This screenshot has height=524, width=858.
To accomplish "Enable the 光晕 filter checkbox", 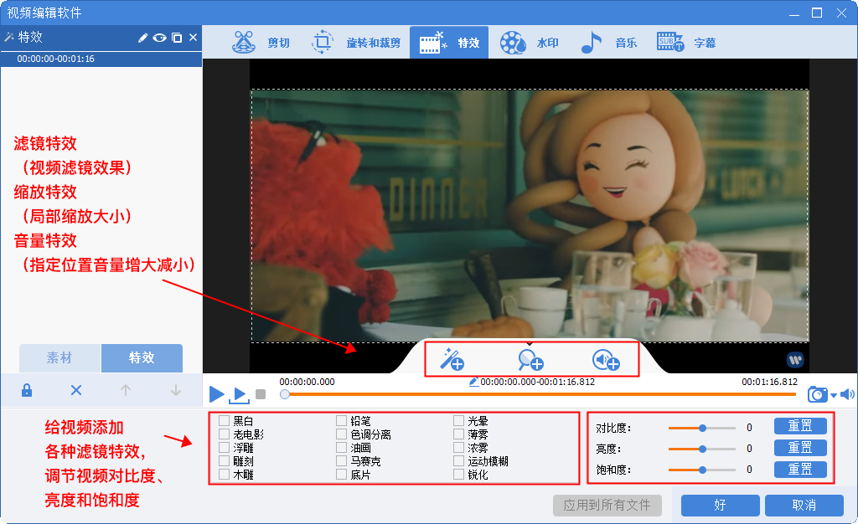I will click(x=458, y=421).
